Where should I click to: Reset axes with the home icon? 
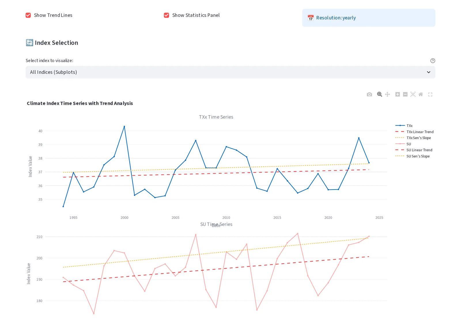[x=421, y=94]
